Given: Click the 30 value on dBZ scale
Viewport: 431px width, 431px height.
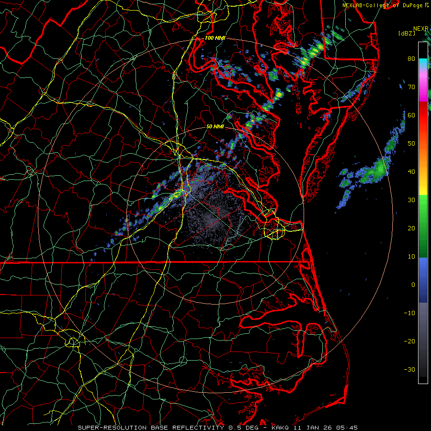Looking at the screenshot, I should tap(411, 200).
